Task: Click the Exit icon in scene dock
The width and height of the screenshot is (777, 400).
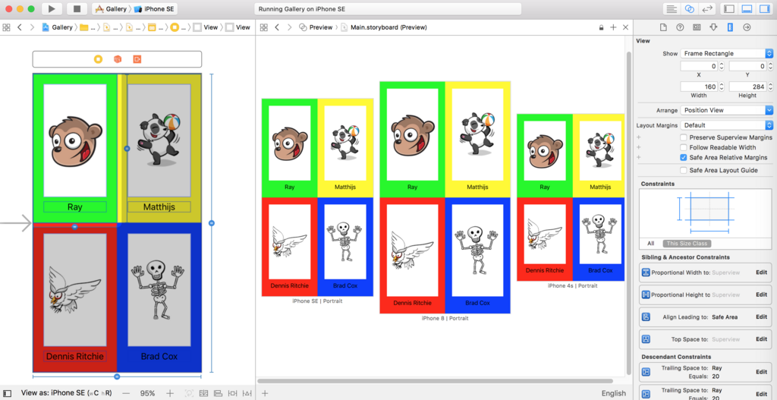Action: click(x=137, y=59)
